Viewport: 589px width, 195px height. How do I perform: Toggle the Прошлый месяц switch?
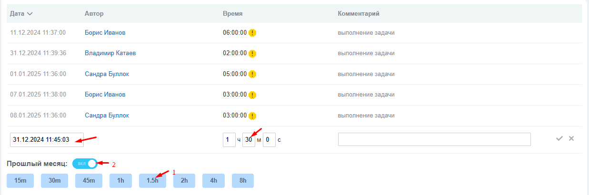[85, 164]
